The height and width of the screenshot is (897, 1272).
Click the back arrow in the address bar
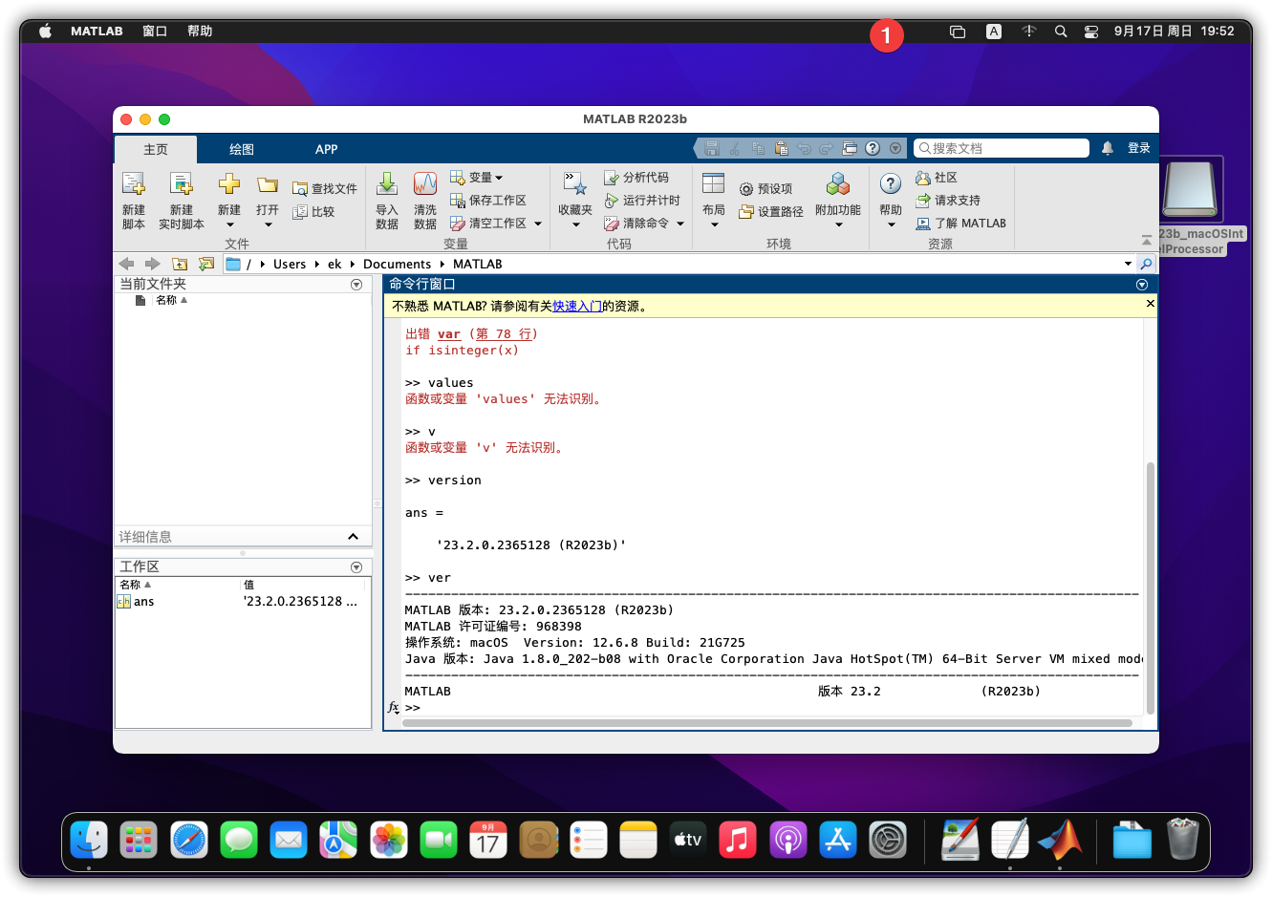tap(126, 264)
